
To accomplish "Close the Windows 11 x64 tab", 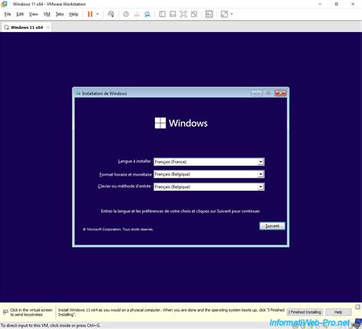I will pos(48,27).
